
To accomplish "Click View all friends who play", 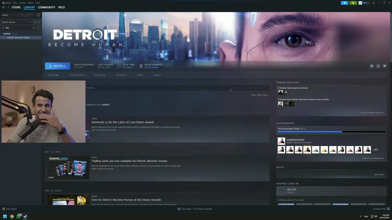I will [372, 113].
